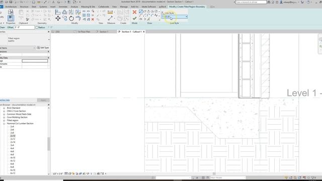322x181 pixels.
Task: Click the Mirror Pick Axis tool
Action: point(71,12)
